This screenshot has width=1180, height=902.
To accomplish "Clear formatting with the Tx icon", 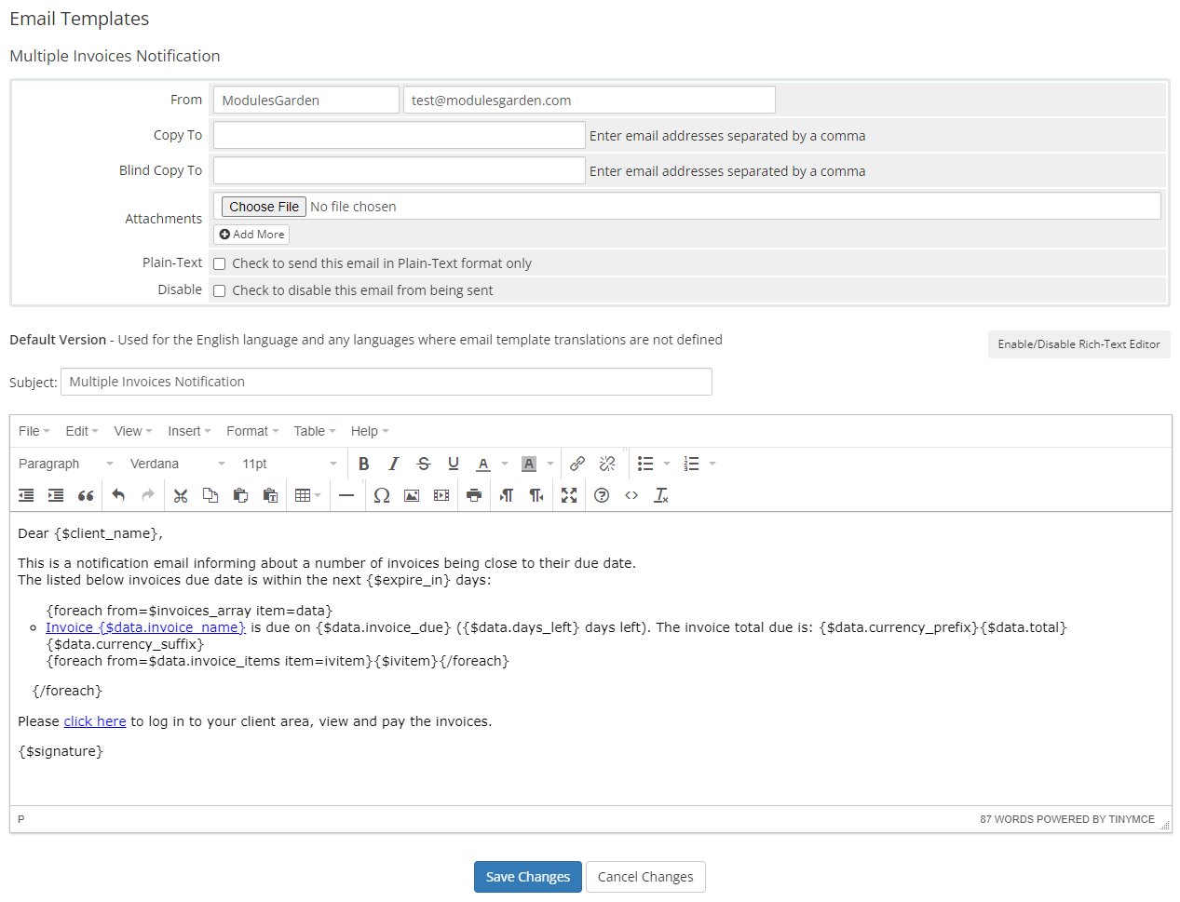I will (x=660, y=494).
